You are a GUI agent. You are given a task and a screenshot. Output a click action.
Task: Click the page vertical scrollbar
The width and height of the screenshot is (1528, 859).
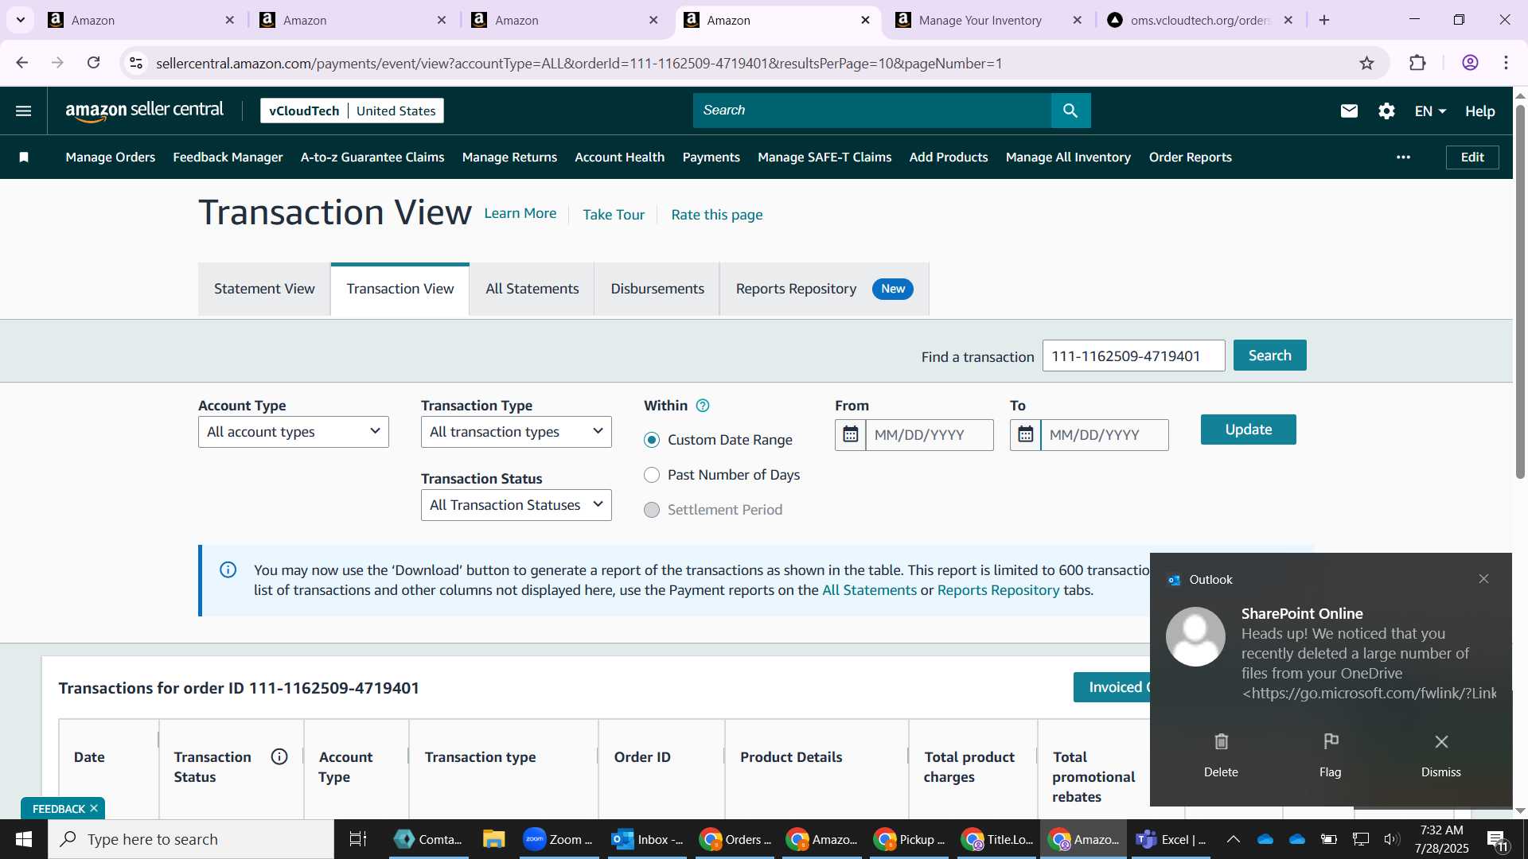coord(1520,290)
